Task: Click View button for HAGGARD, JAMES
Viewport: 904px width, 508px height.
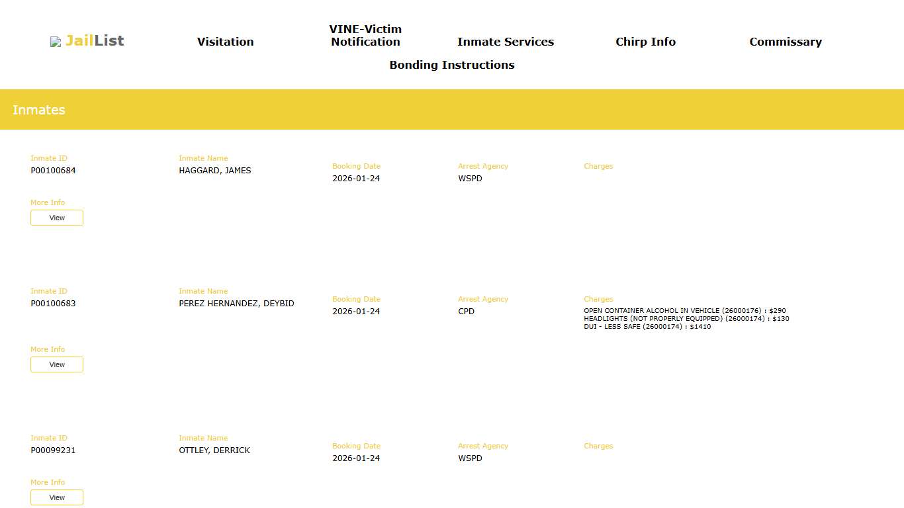Action: (57, 218)
